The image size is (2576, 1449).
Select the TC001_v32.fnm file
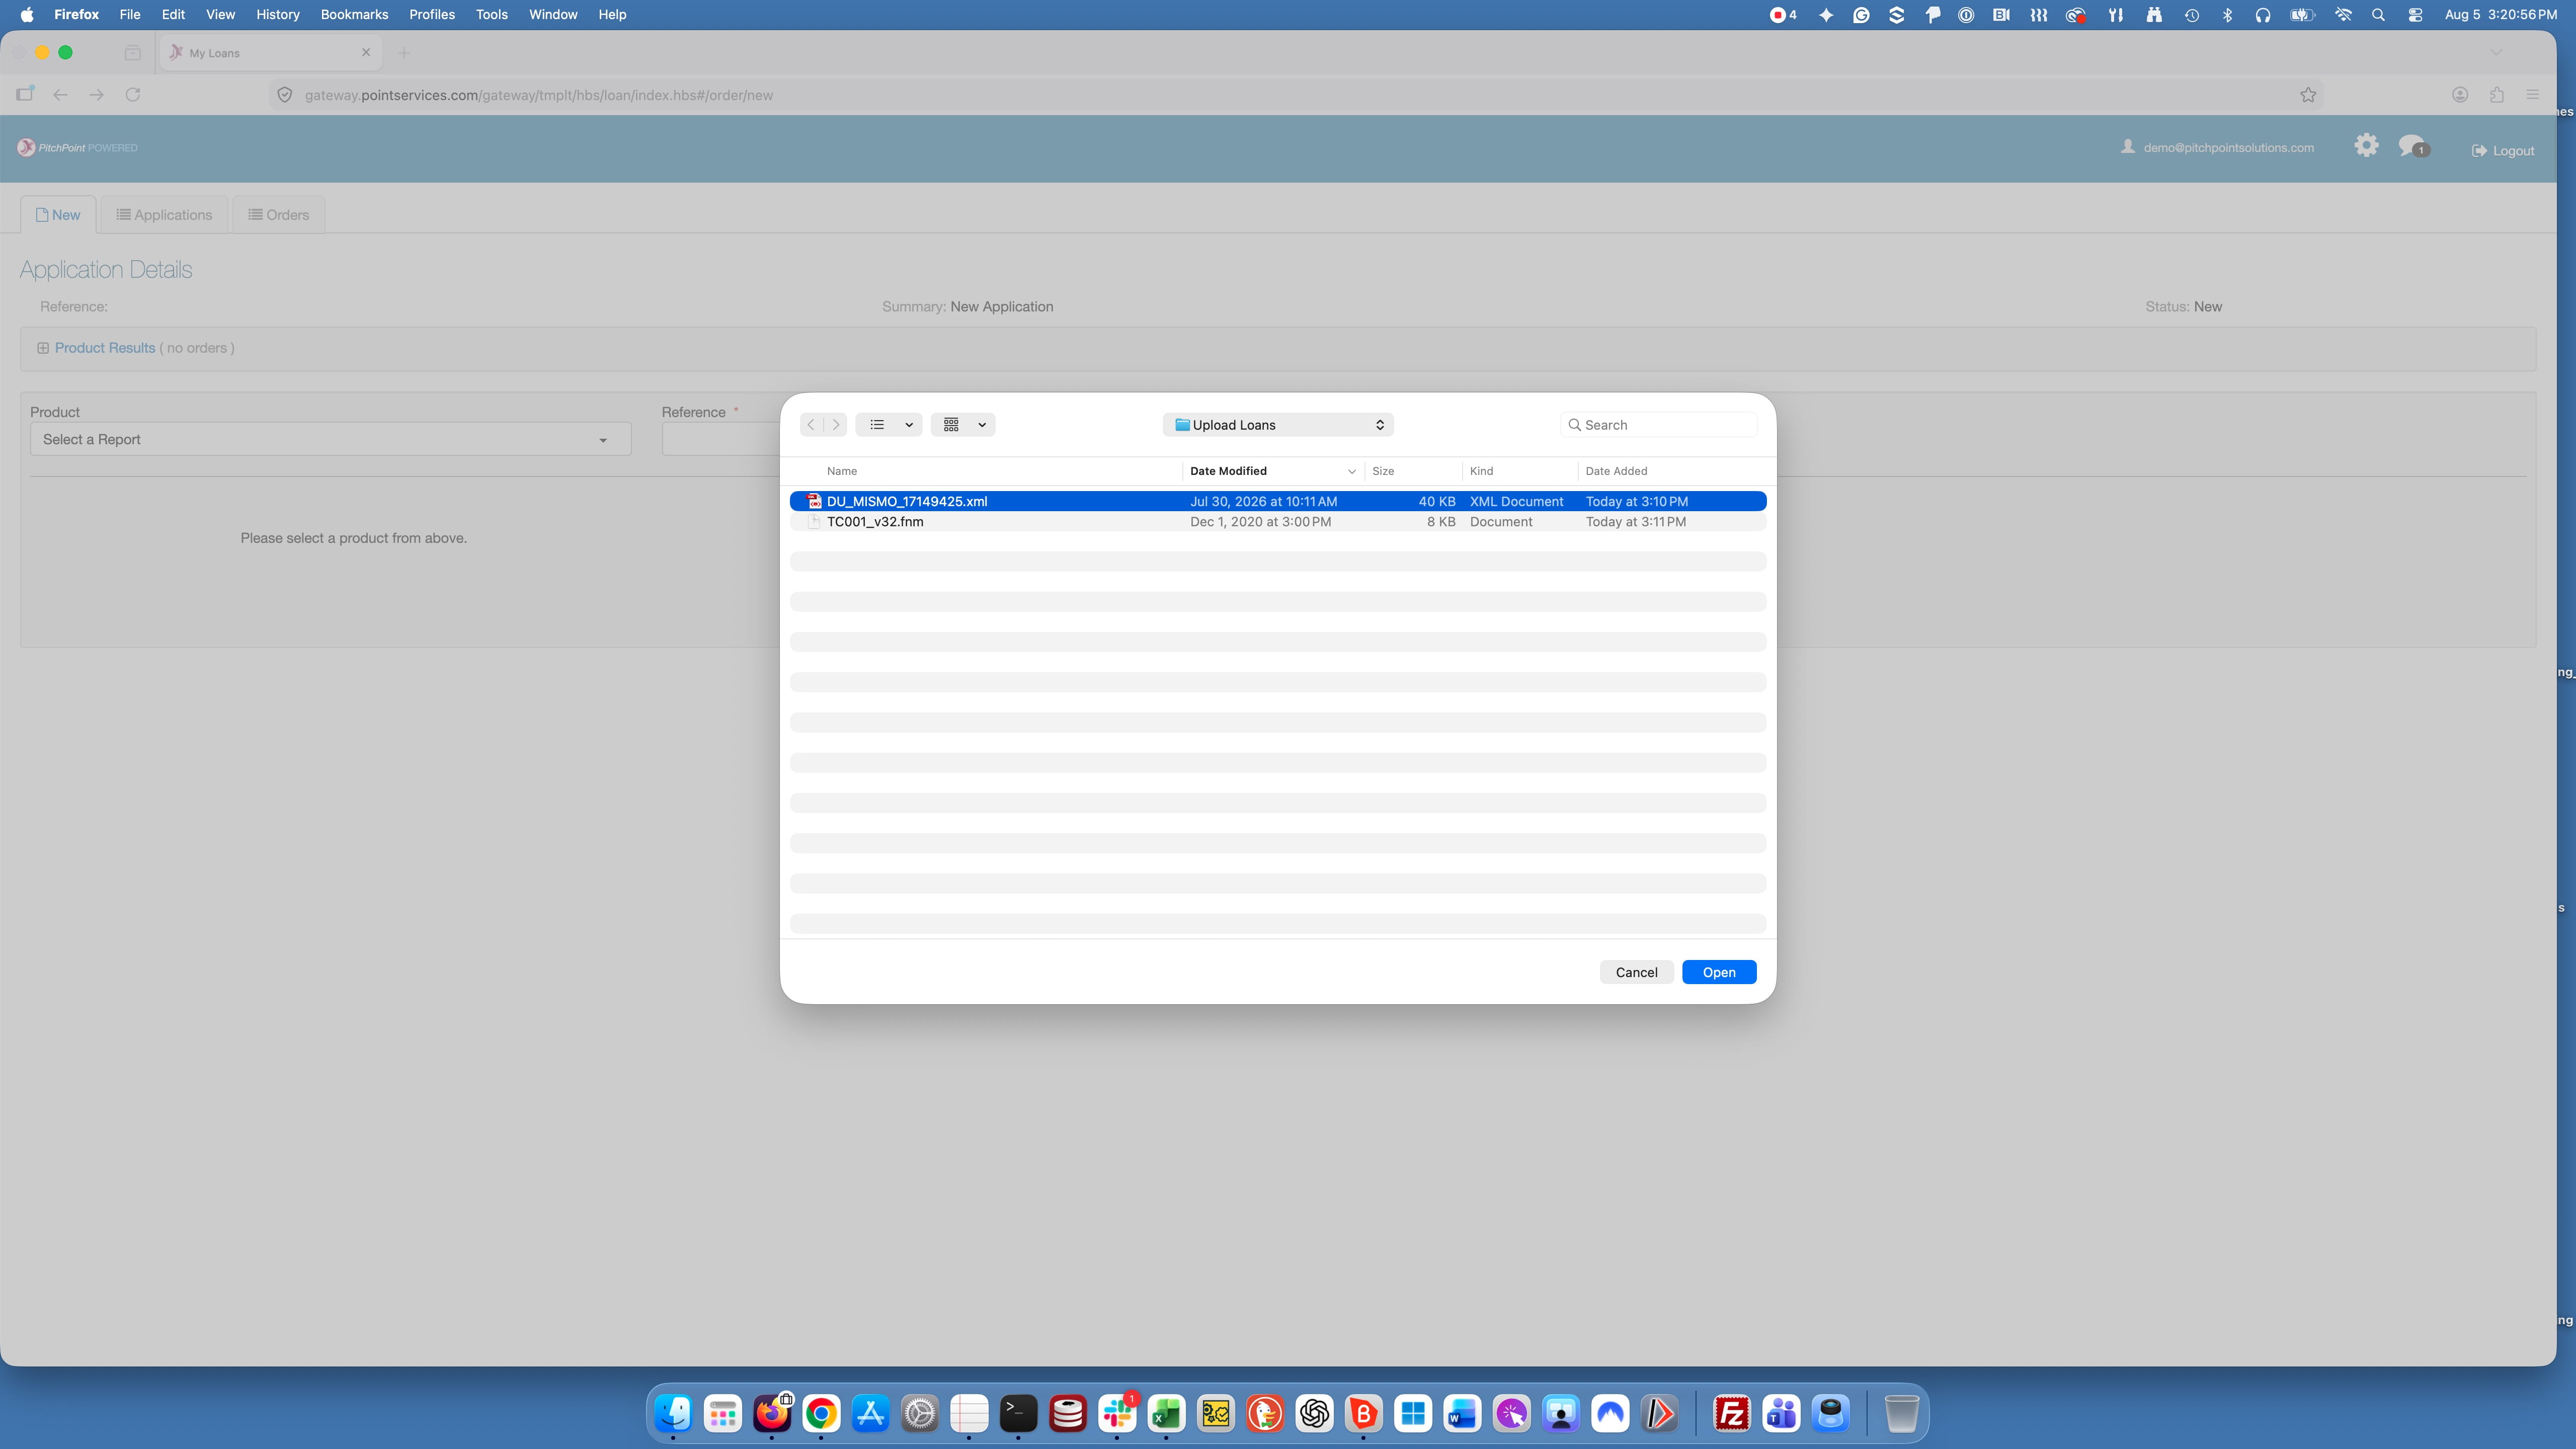(x=1277, y=522)
